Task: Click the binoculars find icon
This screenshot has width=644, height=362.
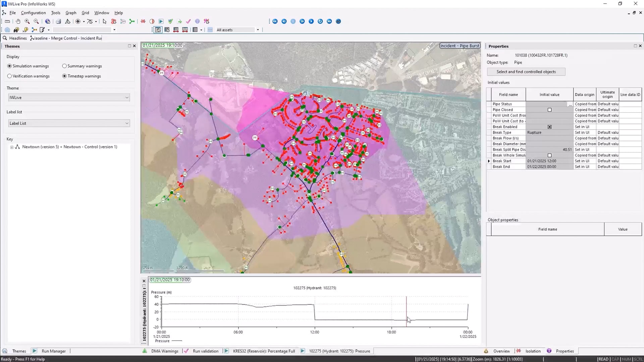Action: 16,30
